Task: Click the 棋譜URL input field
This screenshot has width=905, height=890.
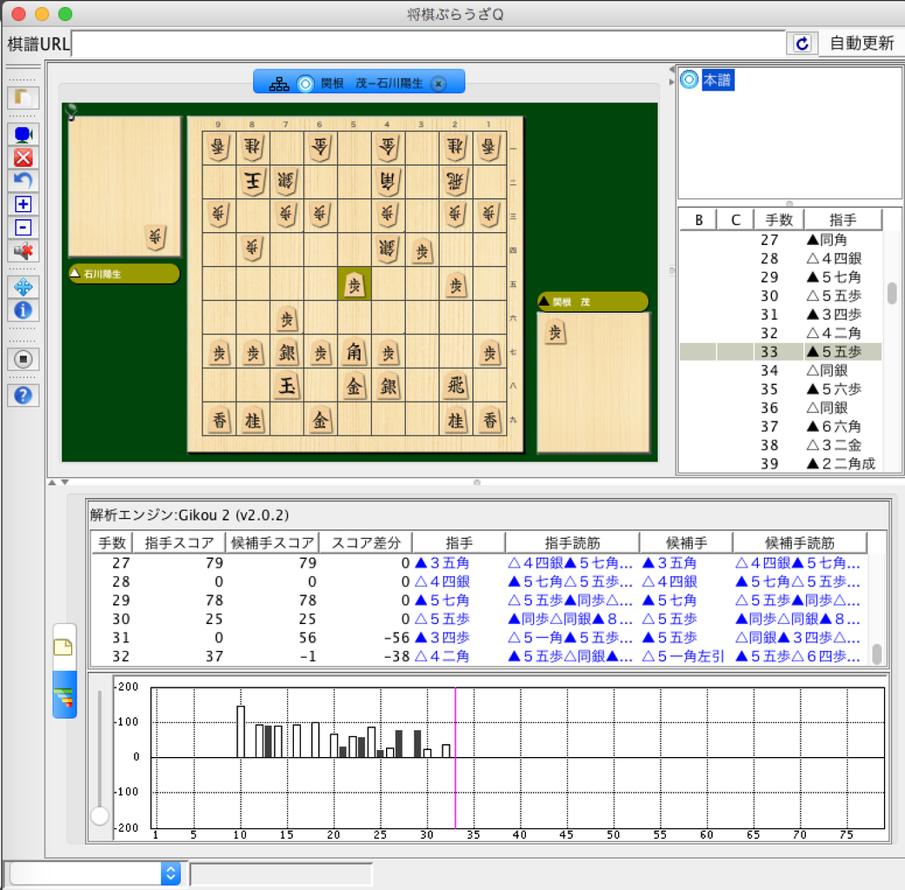Action: [428, 43]
